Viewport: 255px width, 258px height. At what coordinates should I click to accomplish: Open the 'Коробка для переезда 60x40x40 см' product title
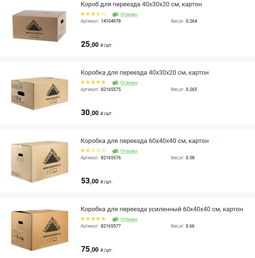click(x=145, y=141)
